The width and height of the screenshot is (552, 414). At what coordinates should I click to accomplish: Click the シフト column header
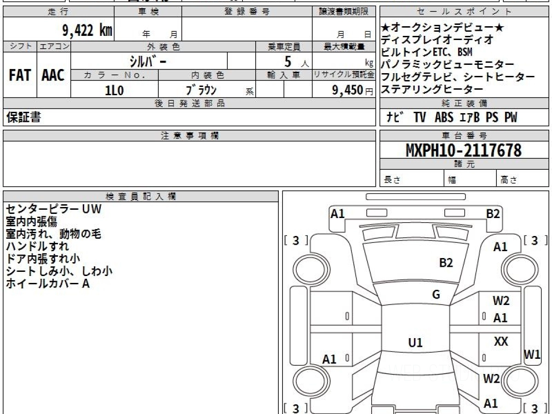pos(20,46)
